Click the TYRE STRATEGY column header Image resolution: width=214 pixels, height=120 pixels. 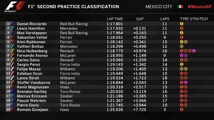194,19
